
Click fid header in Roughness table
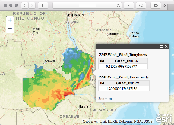coord(102,61)
